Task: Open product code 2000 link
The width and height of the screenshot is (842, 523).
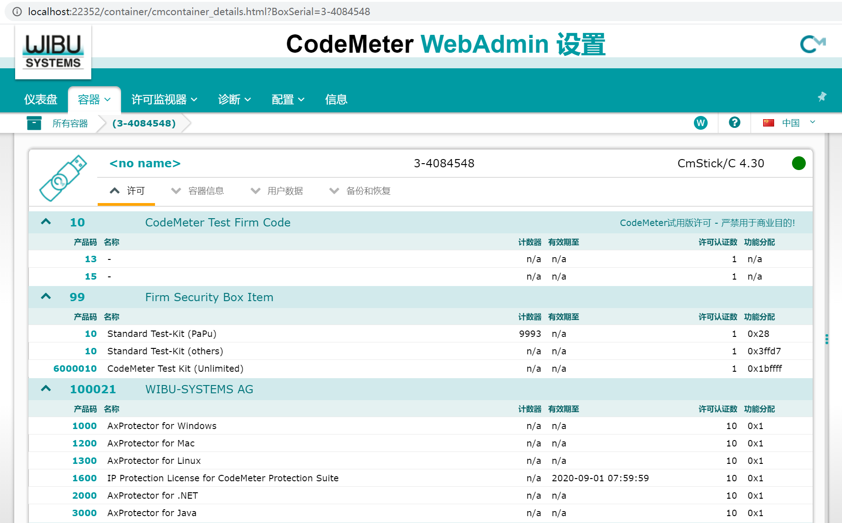Action: pyautogui.click(x=84, y=495)
